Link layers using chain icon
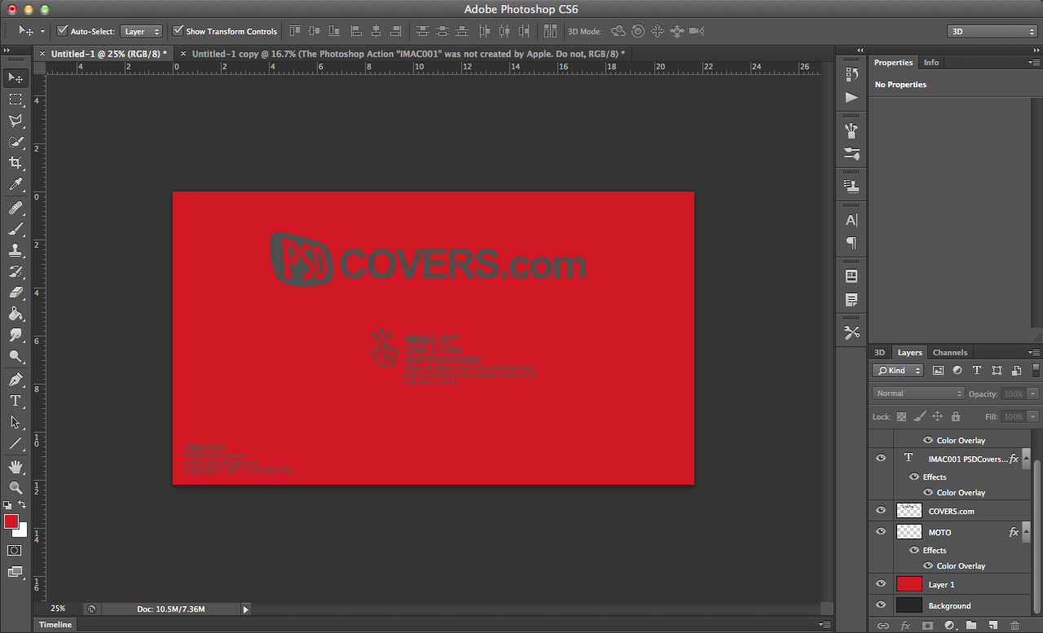This screenshot has width=1043, height=633. click(x=882, y=626)
